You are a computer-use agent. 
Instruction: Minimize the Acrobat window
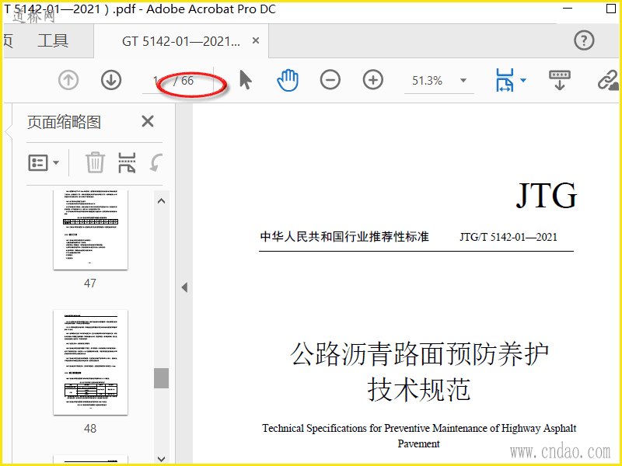pyautogui.click(x=568, y=9)
